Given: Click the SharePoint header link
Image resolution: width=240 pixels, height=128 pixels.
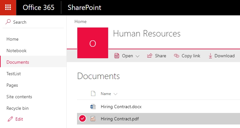Looking at the screenshot, I should 84,7.
